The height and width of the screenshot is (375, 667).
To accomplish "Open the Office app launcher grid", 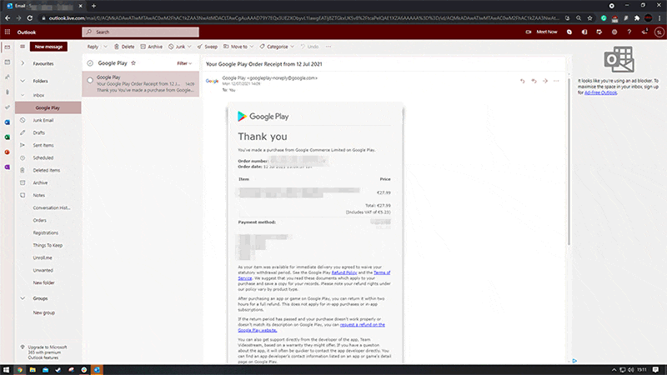I will click(x=8, y=32).
